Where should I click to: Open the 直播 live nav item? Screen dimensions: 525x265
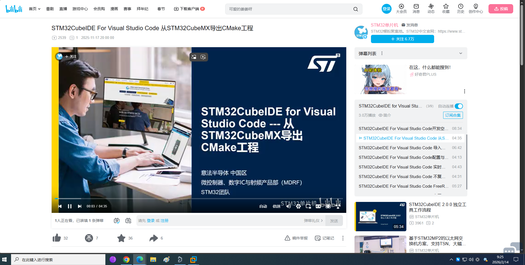pyautogui.click(x=63, y=9)
